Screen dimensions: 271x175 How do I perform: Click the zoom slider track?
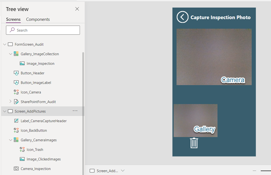click(x=266, y=171)
